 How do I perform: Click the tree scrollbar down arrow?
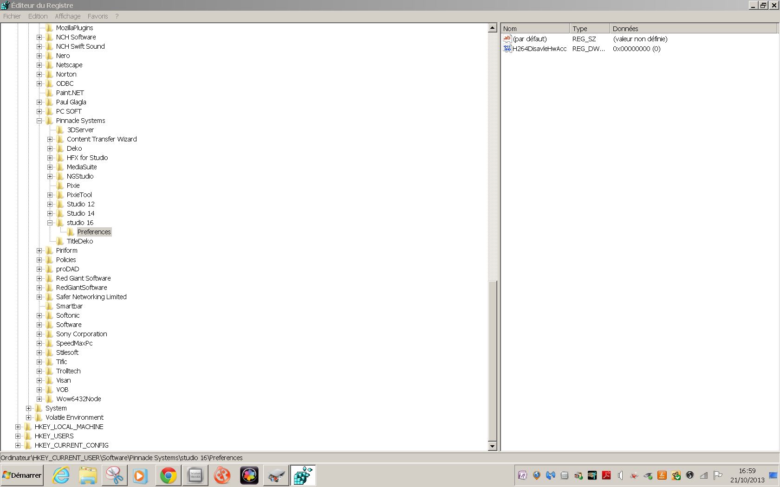tap(493, 446)
